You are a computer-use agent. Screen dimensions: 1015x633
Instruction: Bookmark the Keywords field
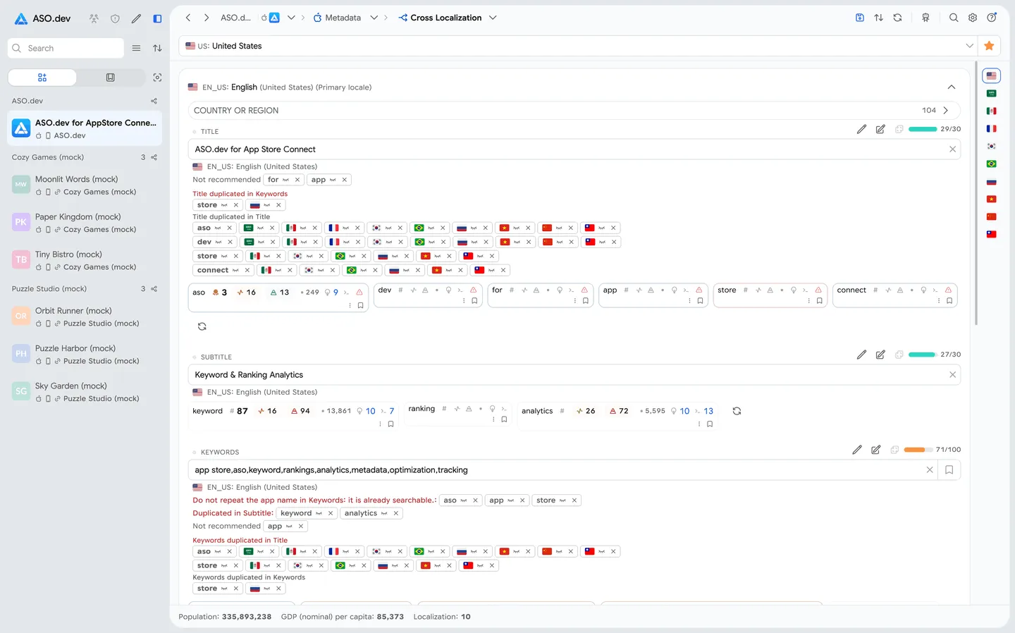tap(949, 470)
